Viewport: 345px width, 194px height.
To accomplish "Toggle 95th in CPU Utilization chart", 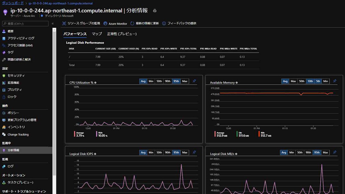I will click(x=176, y=81).
